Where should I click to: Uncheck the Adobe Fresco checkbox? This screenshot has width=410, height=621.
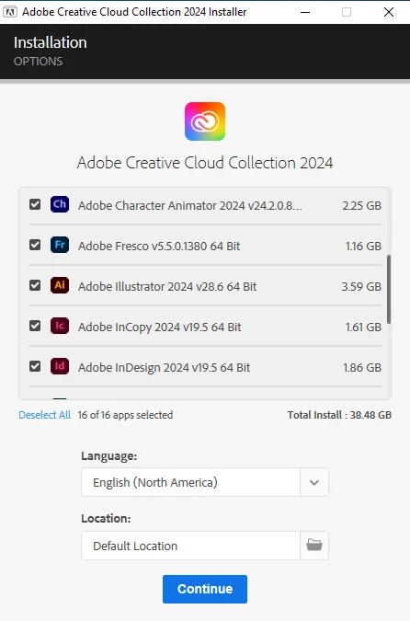coord(35,245)
